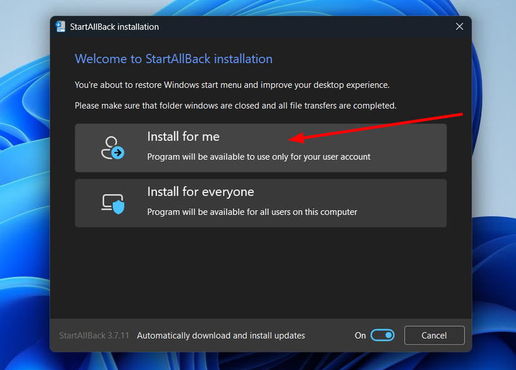
Task: Click the StartAllBack logo in the title bar
Action: pos(61,26)
